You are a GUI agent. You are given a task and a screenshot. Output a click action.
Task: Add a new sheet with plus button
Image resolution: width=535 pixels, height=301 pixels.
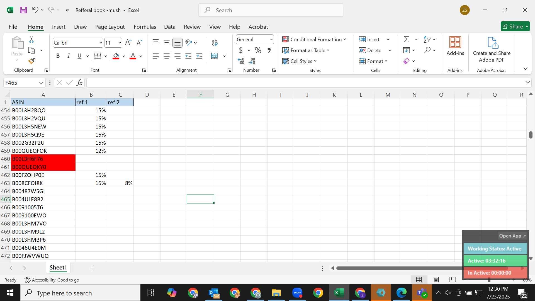click(x=92, y=268)
